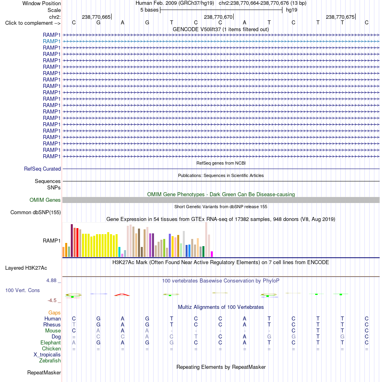
Task: Select the Rhesus alignment row label
Action: pos(52,324)
